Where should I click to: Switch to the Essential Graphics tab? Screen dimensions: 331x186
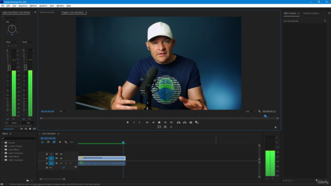tap(311, 13)
